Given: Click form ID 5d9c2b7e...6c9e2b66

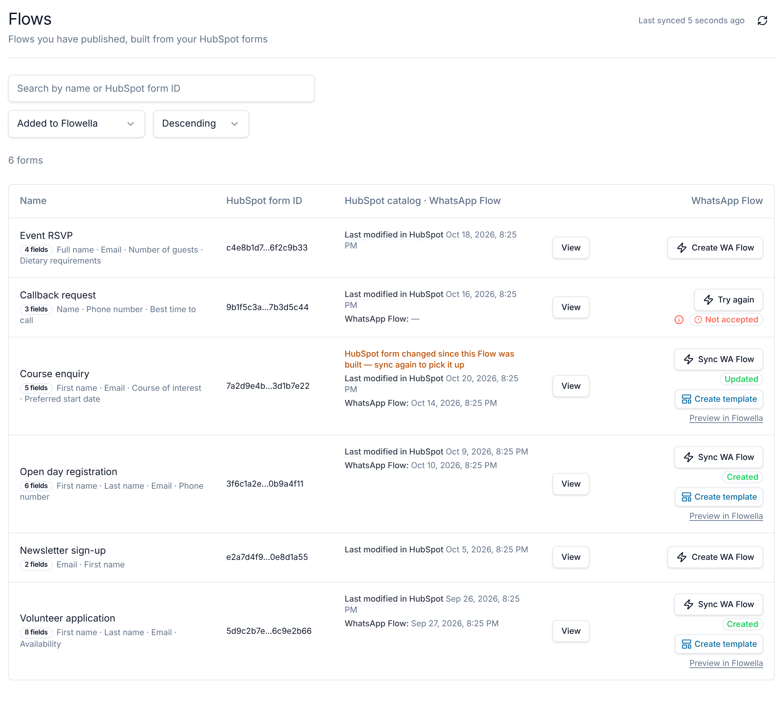Looking at the screenshot, I should click(x=269, y=631).
